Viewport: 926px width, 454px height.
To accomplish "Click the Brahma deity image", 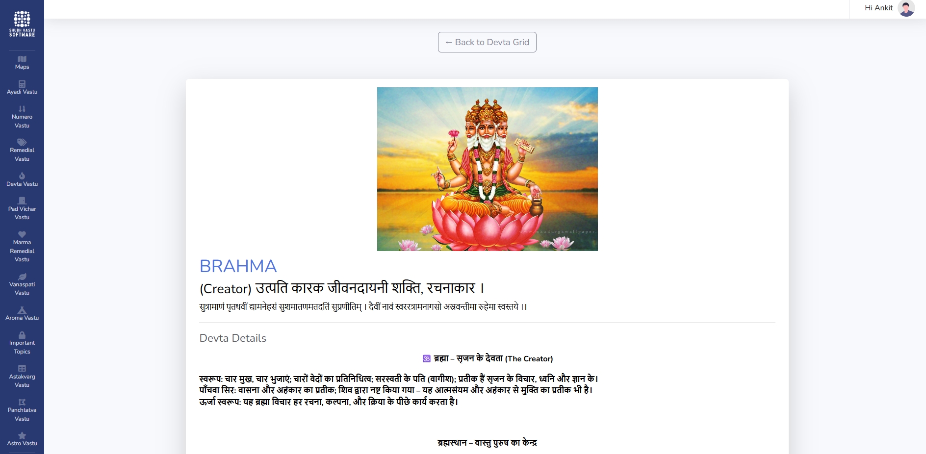I will point(488,169).
